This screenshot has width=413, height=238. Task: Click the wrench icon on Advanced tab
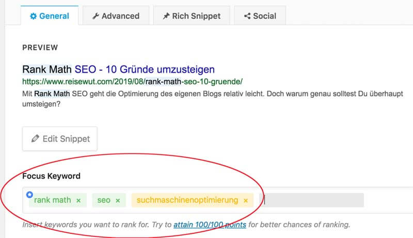(x=96, y=16)
